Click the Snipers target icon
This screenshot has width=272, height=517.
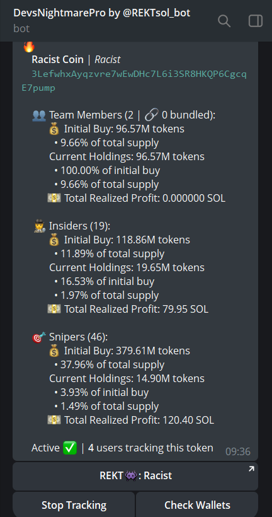[x=39, y=337]
